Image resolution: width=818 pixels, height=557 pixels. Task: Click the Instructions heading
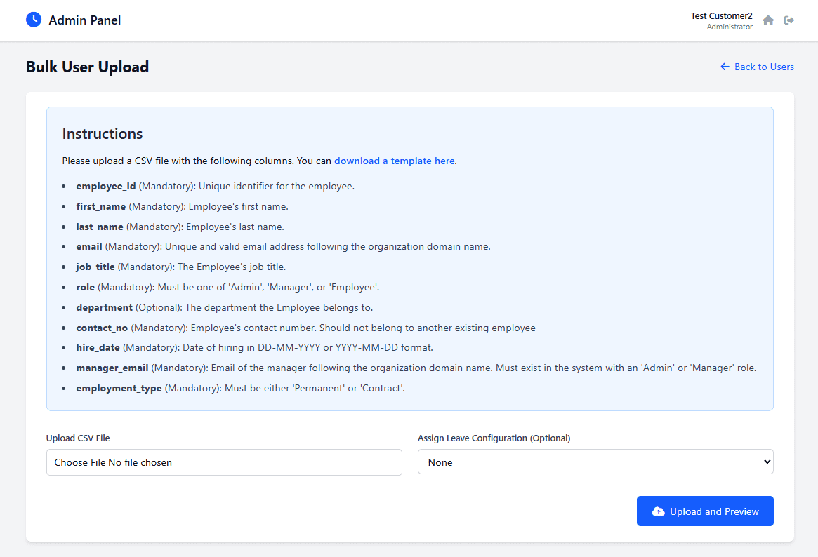[103, 133]
